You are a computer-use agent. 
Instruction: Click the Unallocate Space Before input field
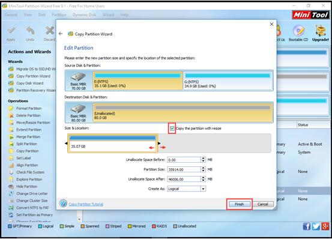tap(184, 160)
